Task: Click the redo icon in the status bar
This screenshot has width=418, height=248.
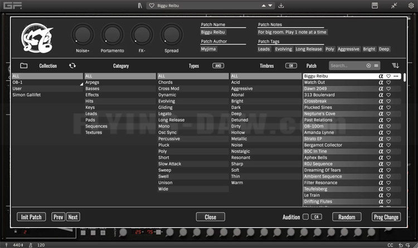Action: coord(407,245)
